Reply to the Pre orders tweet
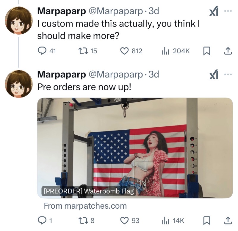The height and width of the screenshot is (231, 238). click(x=45, y=221)
